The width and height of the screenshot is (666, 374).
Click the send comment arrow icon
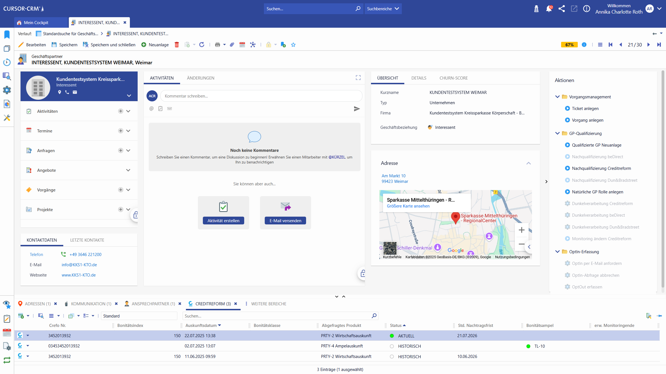357,109
